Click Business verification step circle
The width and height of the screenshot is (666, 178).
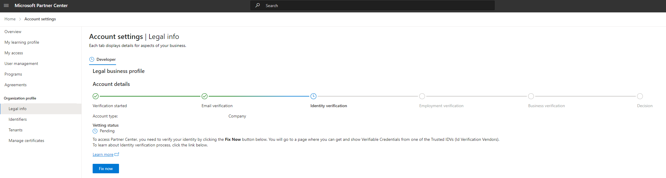tap(531, 96)
